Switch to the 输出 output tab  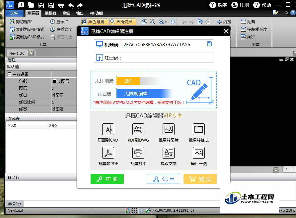[80, 13]
